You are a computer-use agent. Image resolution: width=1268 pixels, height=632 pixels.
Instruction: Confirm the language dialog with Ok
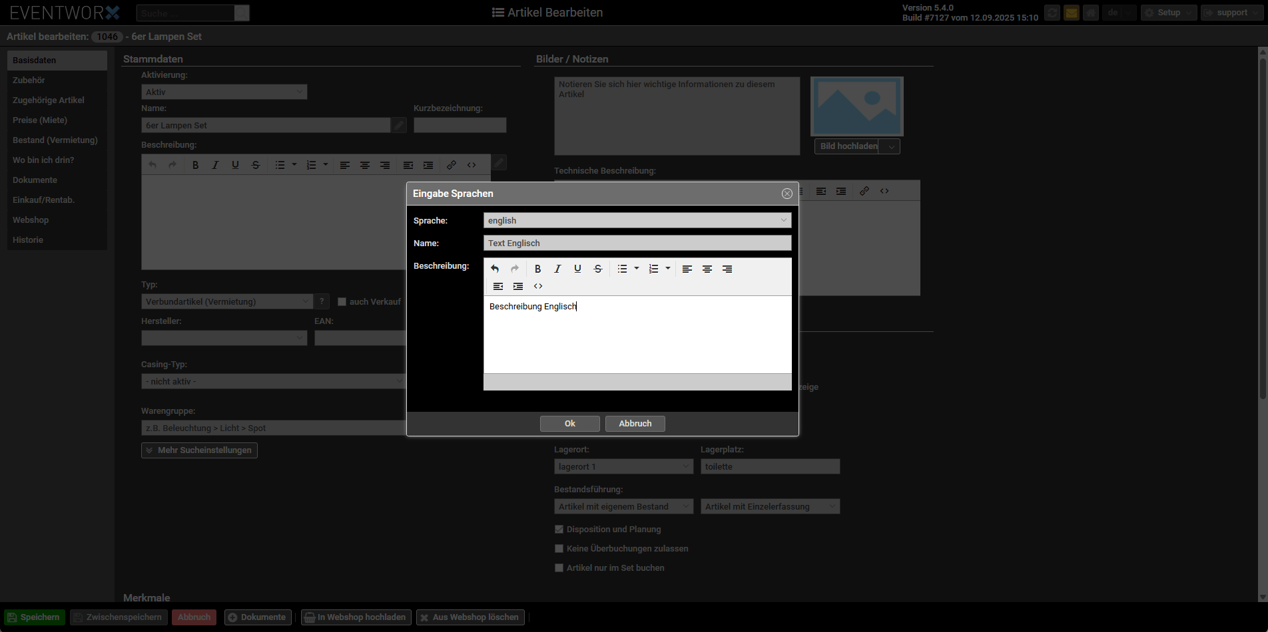[569, 424]
